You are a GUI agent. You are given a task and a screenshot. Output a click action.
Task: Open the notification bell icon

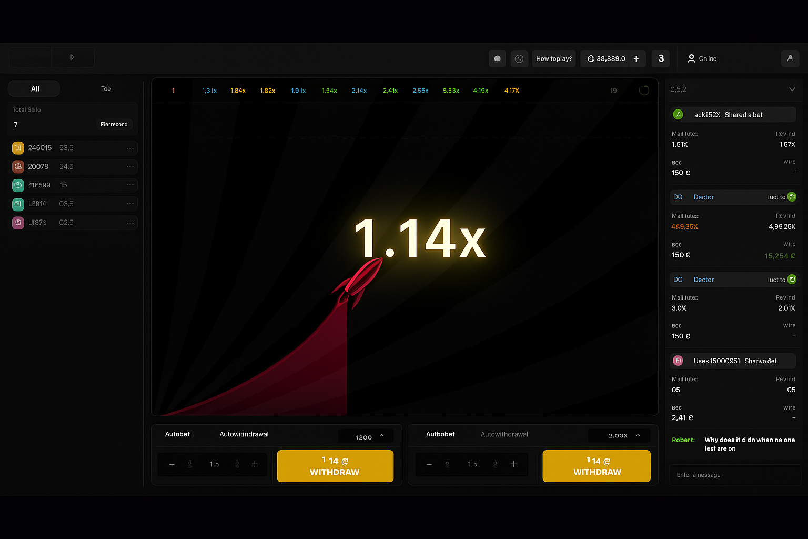790,58
